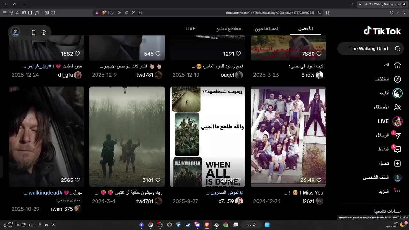Open the Following (أتابعه) sidebar item
This screenshot has height=230, width=409.
point(390,93)
